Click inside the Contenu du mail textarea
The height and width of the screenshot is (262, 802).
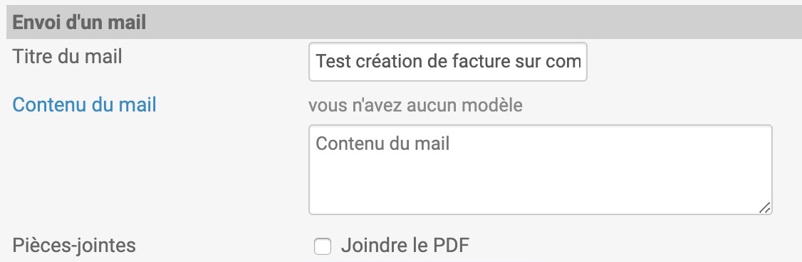[541, 170]
